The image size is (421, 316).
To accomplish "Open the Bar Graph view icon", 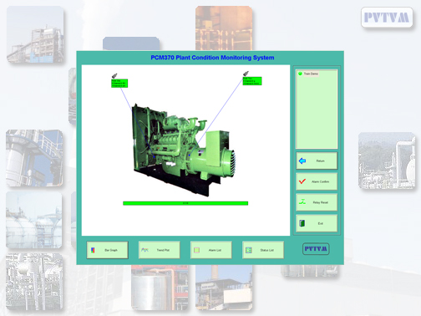I will click(93, 250).
